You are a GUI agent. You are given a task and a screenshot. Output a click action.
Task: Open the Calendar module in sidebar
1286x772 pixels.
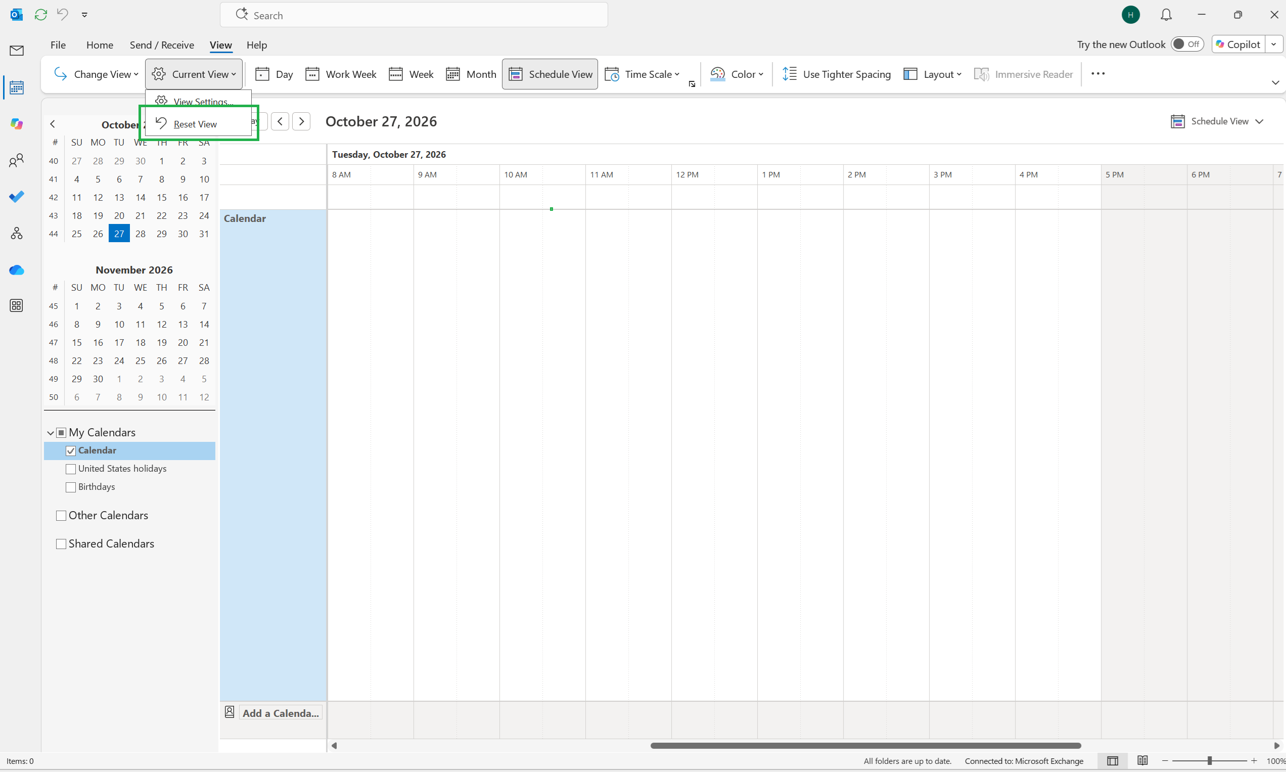[17, 87]
